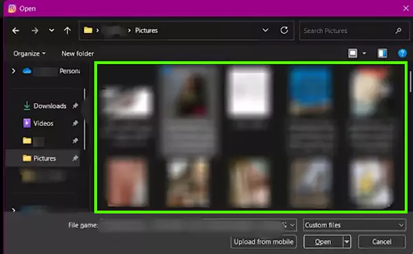Open Downloads in the sidebar
Viewport: 413px width, 254px height.
tap(50, 106)
